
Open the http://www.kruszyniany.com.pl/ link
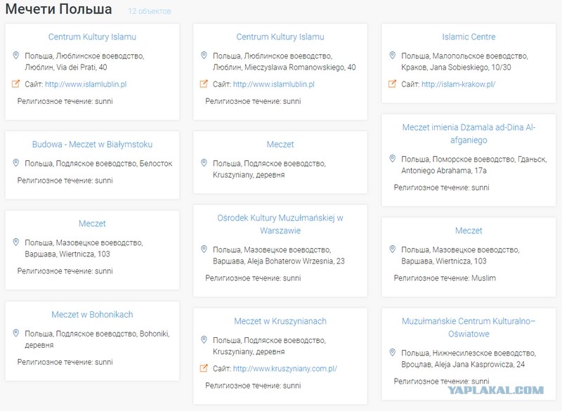tap(285, 368)
